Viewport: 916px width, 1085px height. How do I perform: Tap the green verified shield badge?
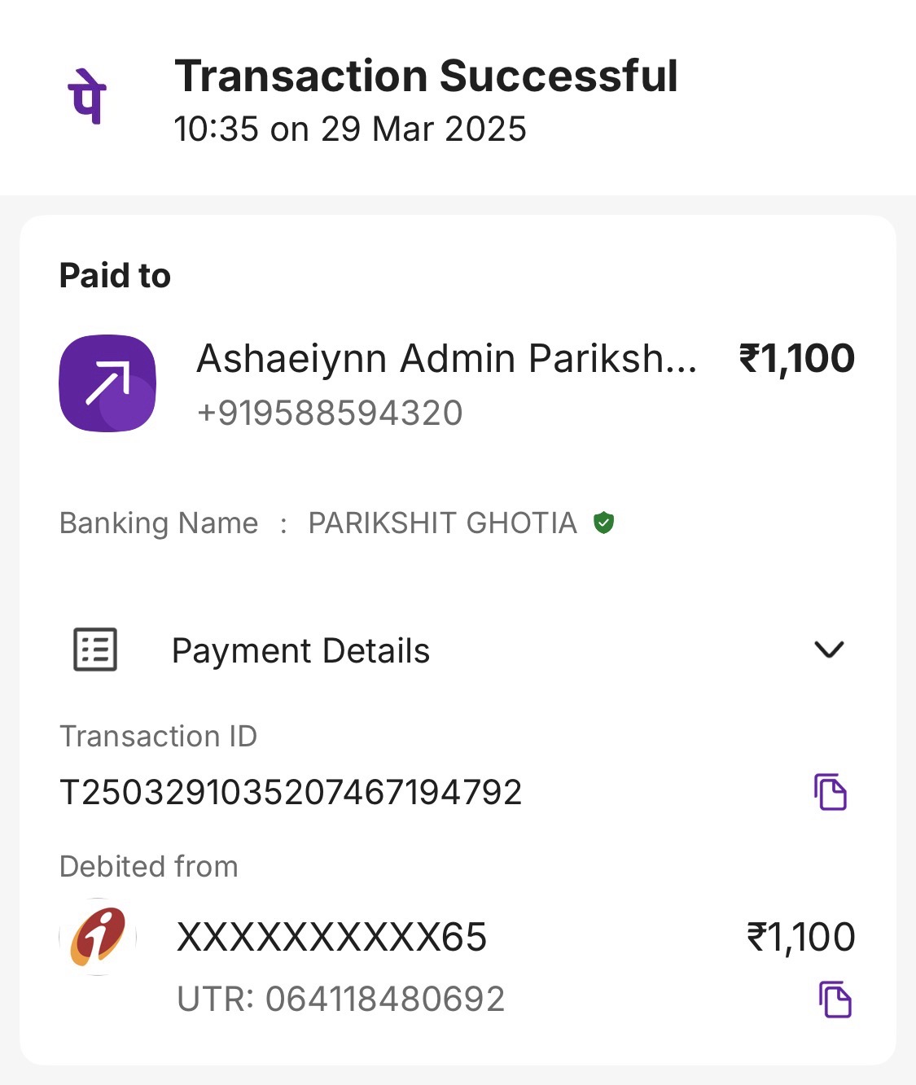click(603, 523)
